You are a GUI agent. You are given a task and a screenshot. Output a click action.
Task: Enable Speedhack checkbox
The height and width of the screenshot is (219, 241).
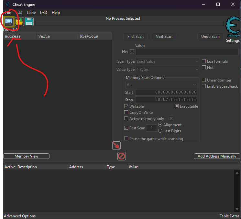point(204,86)
